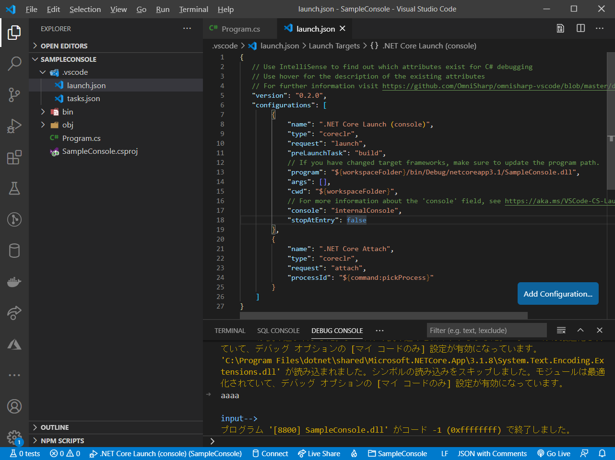The height and width of the screenshot is (460, 615).
Task: Open the Git Graph activity icon
Action: pos(14,219)
